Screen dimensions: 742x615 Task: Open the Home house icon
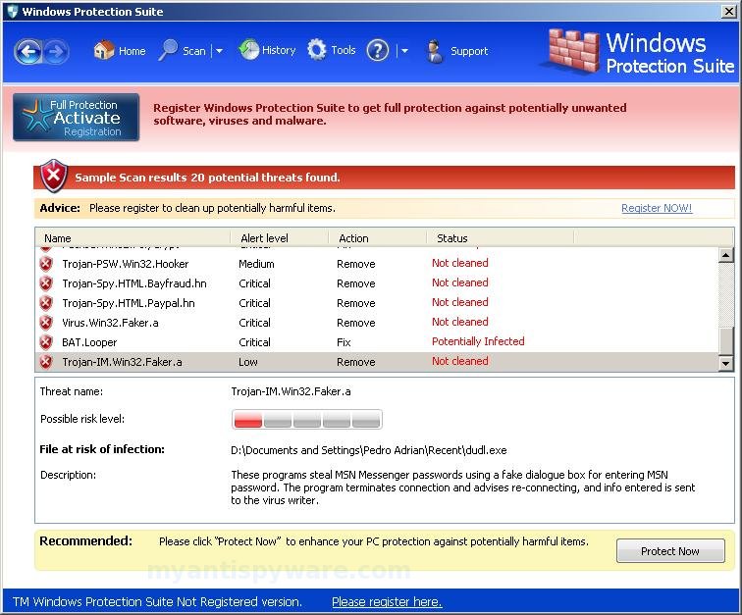coord(104,50)
